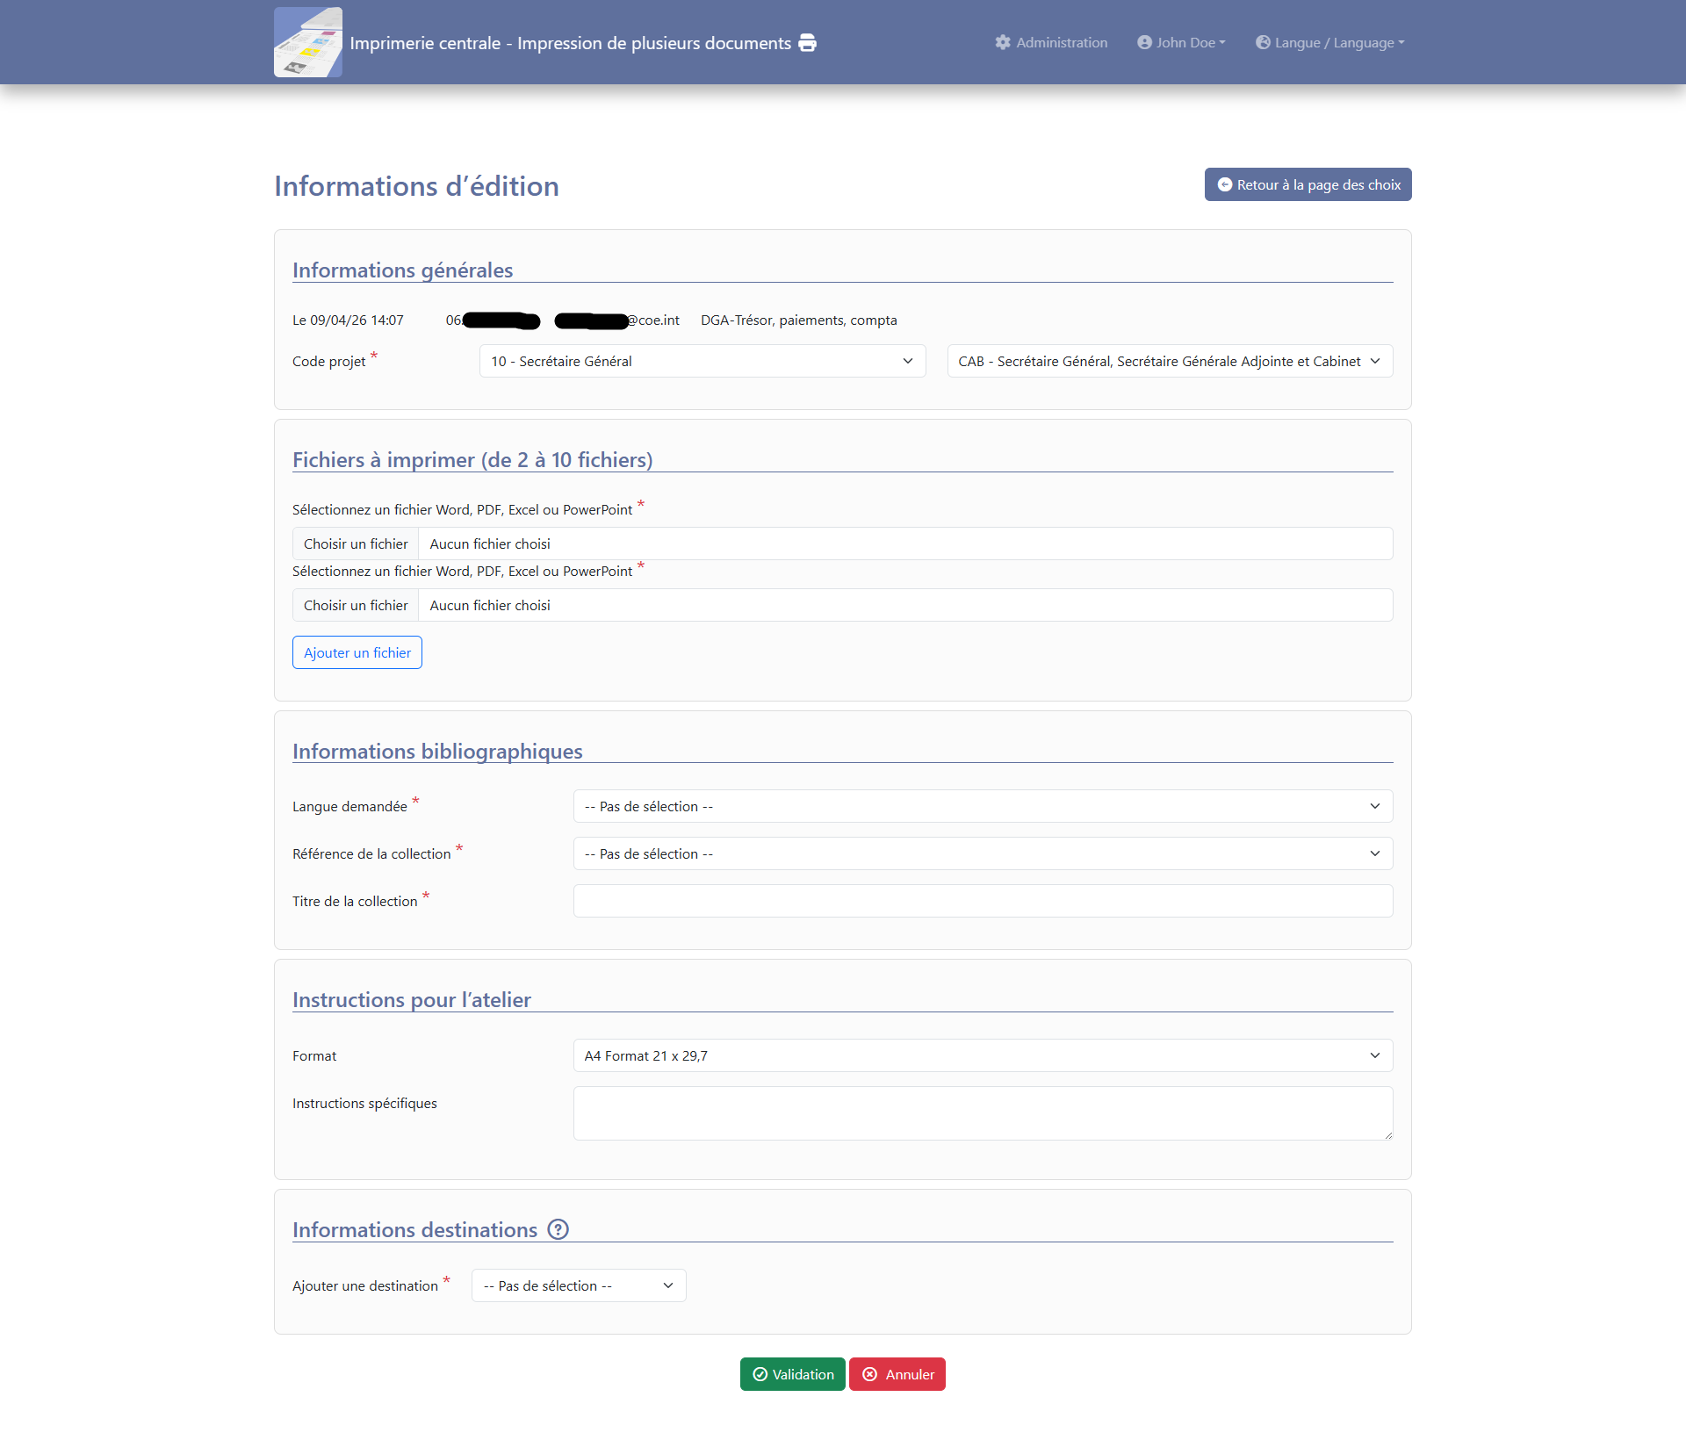This screenshot has width=1686, height=1447.
Task: Click the John Doe user avatar icon
Action: [1144, 42]
